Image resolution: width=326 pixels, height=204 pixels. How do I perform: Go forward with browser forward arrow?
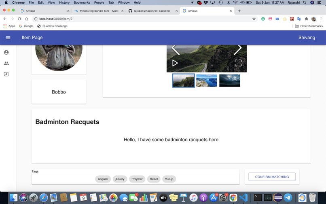(12, 19)
